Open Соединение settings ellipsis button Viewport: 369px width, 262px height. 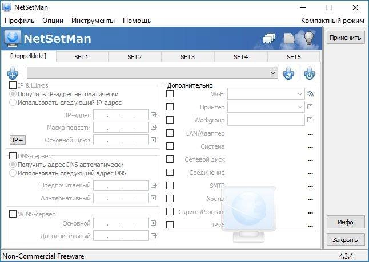[310, 174]
